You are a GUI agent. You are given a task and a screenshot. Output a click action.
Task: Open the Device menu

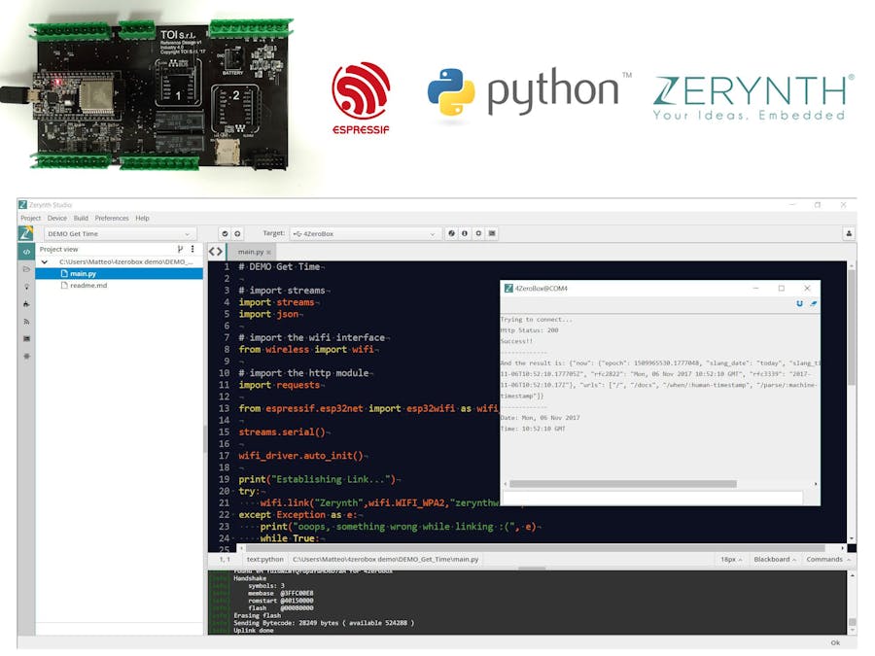pos(57,218)
